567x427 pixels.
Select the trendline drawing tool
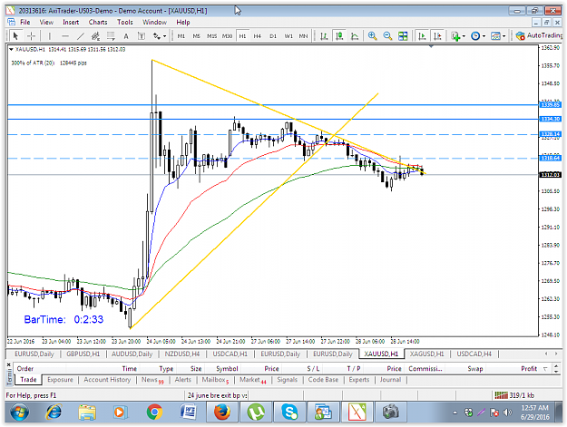81,35
